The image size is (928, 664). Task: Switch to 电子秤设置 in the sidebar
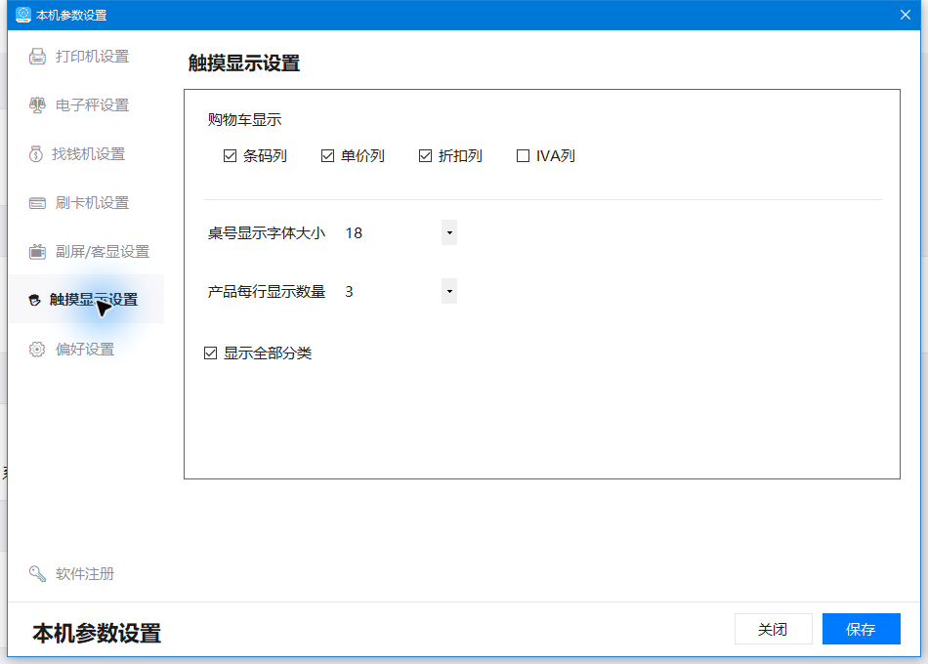click(x=86, y=105)
